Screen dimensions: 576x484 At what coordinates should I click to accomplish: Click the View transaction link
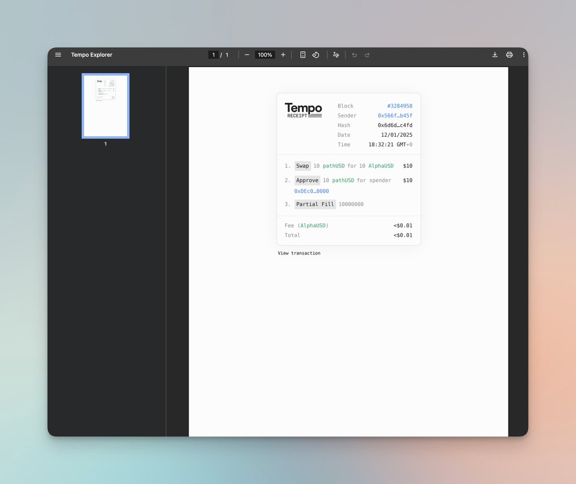click(x=299, y=253)
